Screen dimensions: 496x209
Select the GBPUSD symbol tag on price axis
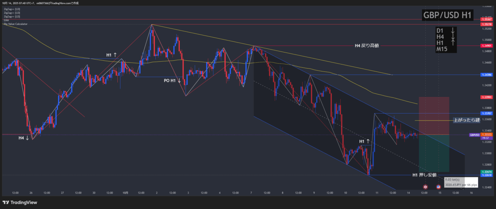474,135
